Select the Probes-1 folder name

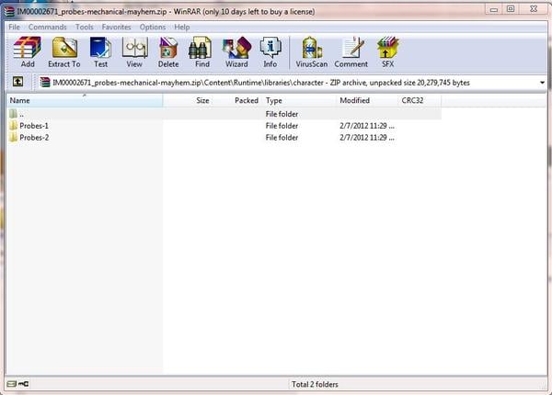(x=34, y=126)
